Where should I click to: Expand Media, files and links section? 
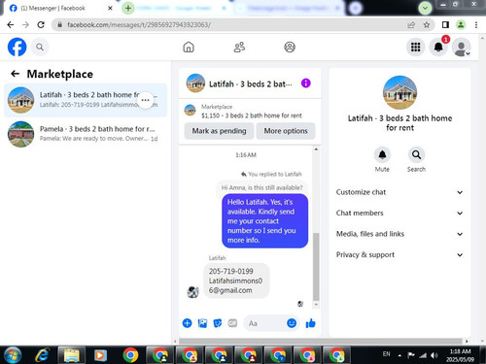point(399,234)
